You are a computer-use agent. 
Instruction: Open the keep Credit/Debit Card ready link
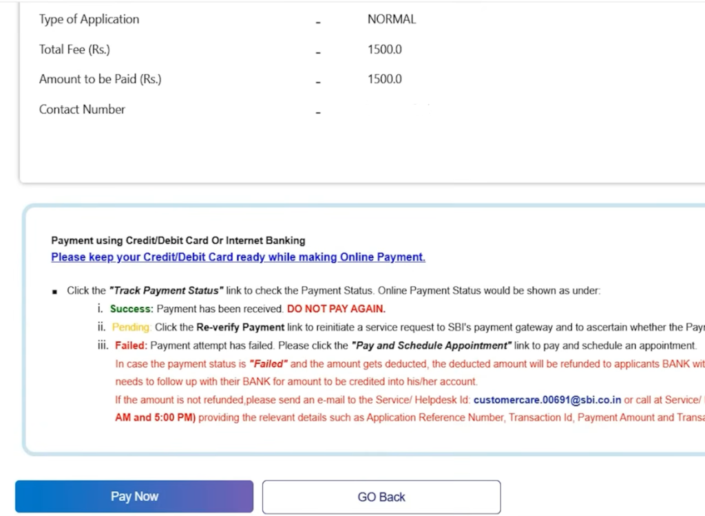(238, 257)
